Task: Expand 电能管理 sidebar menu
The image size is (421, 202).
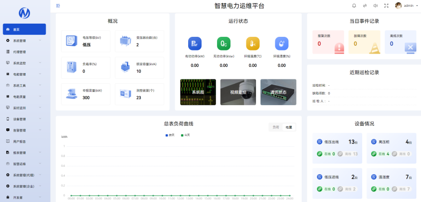Action: pos(24,74)
